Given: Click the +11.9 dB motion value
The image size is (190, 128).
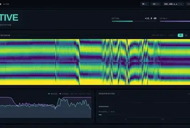Looking at the screenshot, I should click(151, 18).
